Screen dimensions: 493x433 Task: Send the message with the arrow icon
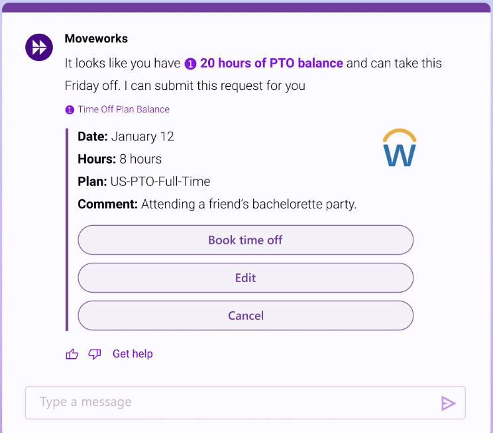coord(449,403)
